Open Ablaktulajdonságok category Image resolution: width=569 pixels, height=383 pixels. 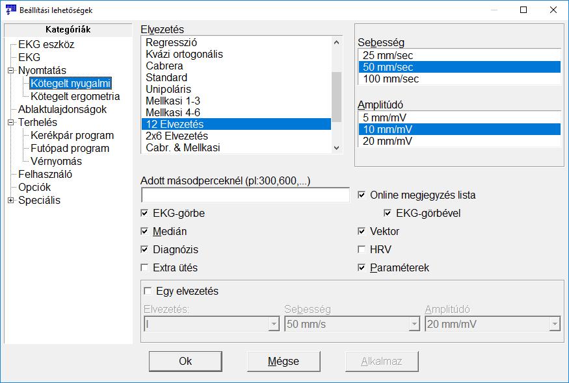pyautogui.click(x=62, y=110)
